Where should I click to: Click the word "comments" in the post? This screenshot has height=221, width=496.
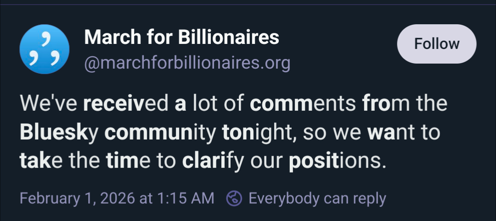pos(303,103)
